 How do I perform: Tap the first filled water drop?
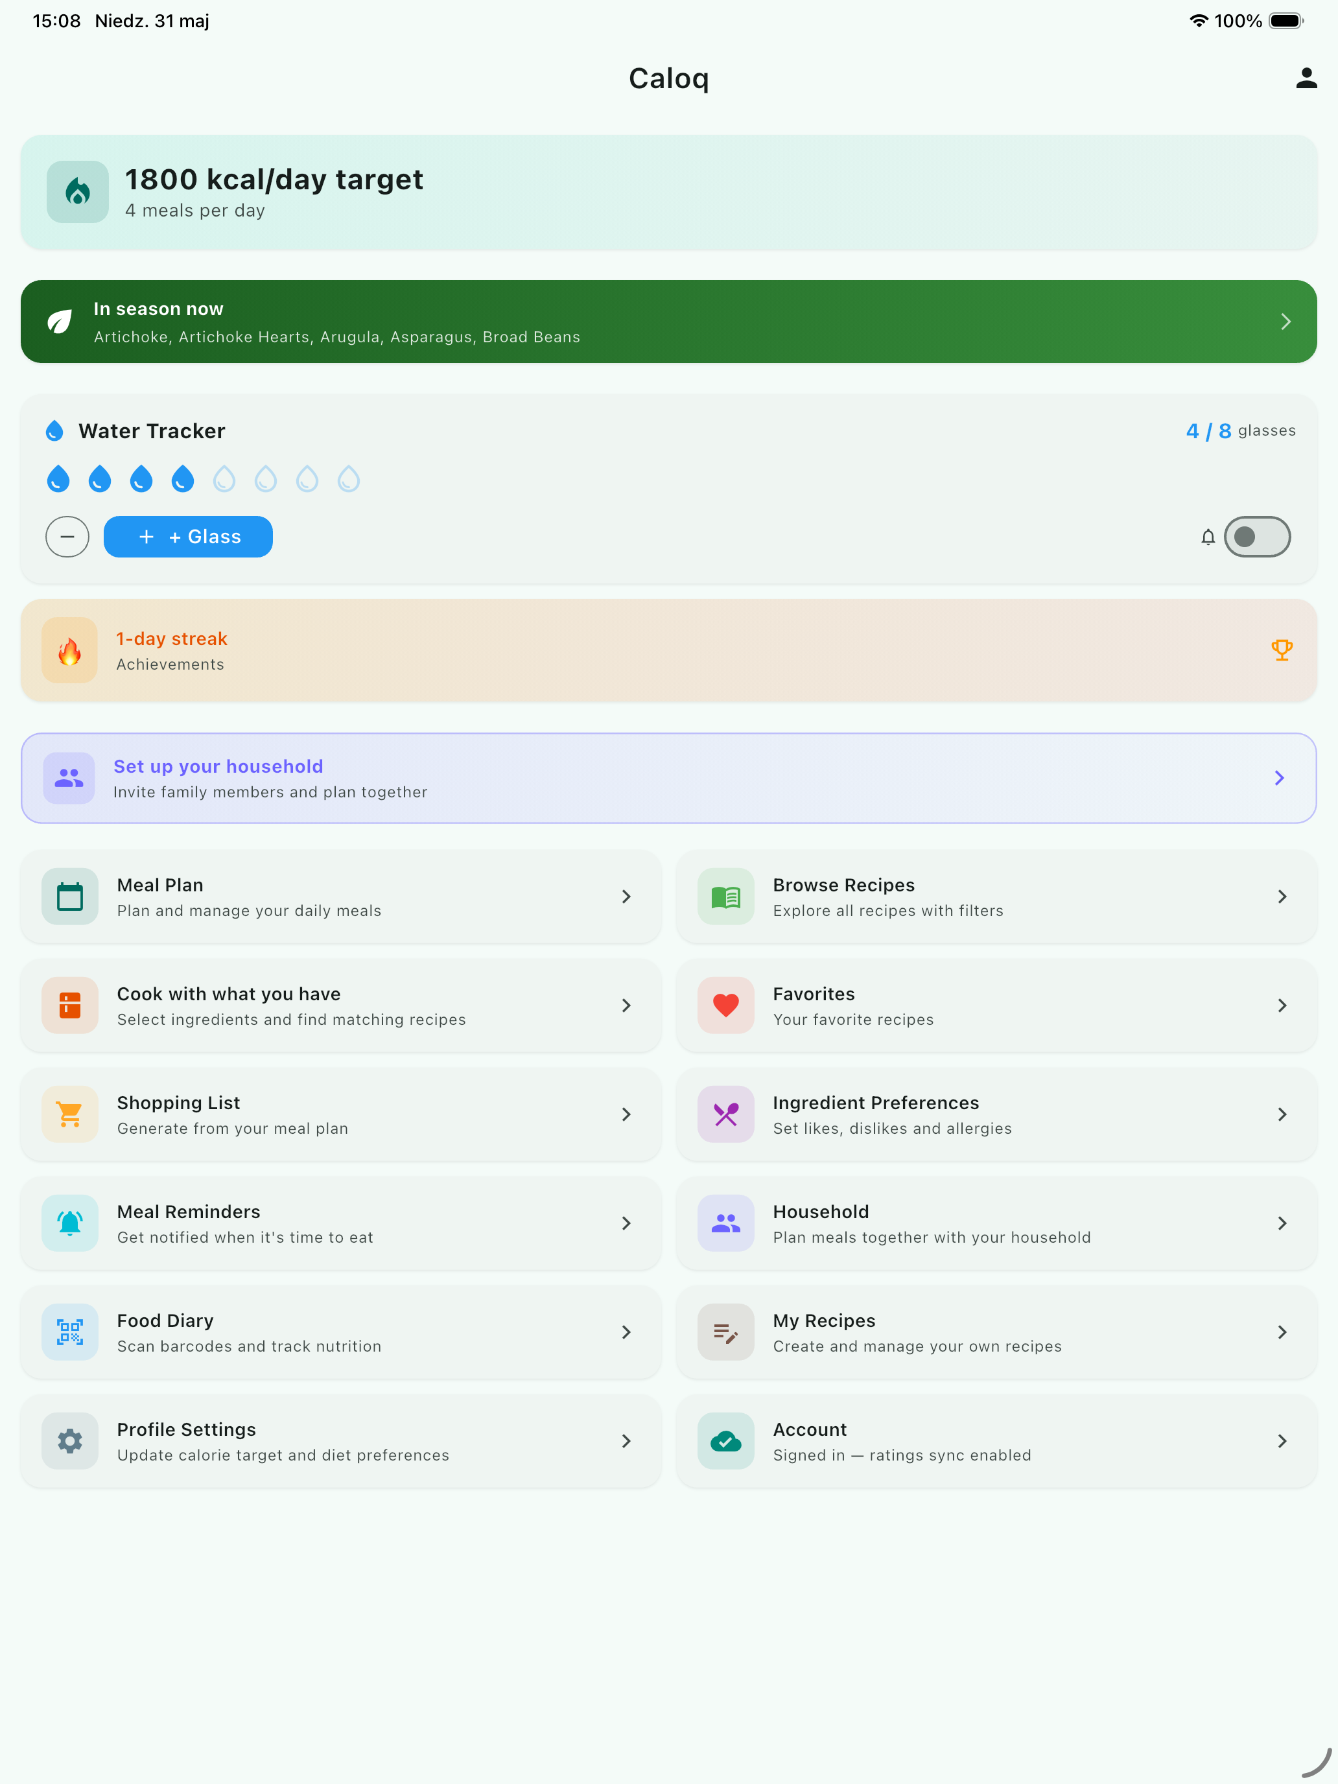[x=58, y=479]
